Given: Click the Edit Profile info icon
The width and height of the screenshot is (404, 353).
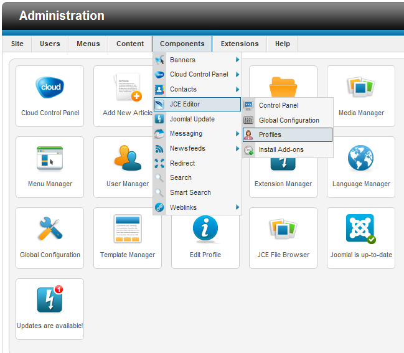Looking at the screenshot, I should click(x=205, y=229).
